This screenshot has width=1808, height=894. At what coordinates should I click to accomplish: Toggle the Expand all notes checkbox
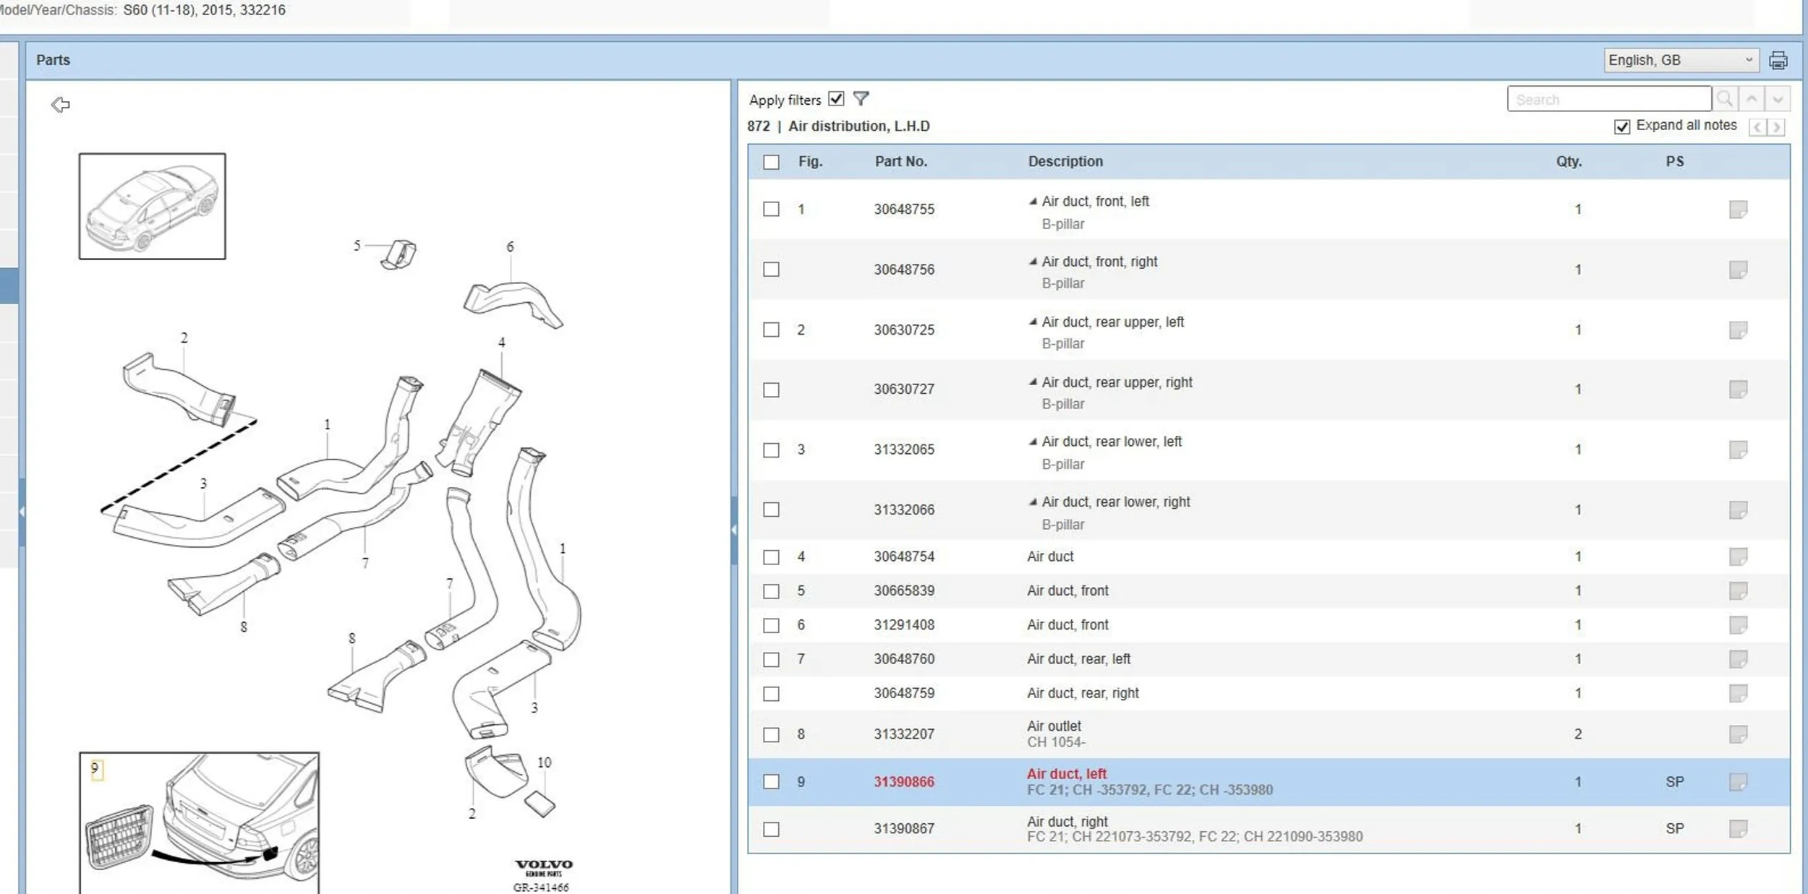1622,126
